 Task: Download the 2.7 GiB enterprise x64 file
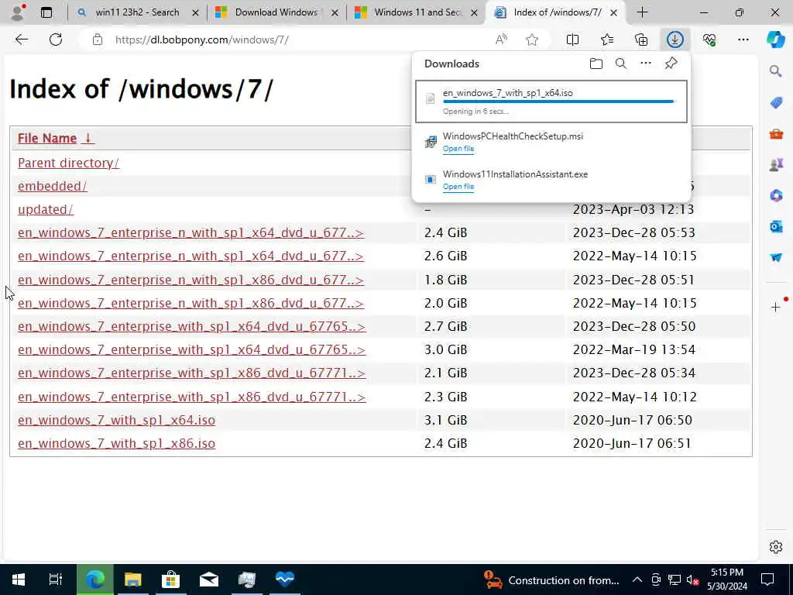coord(192,326)
